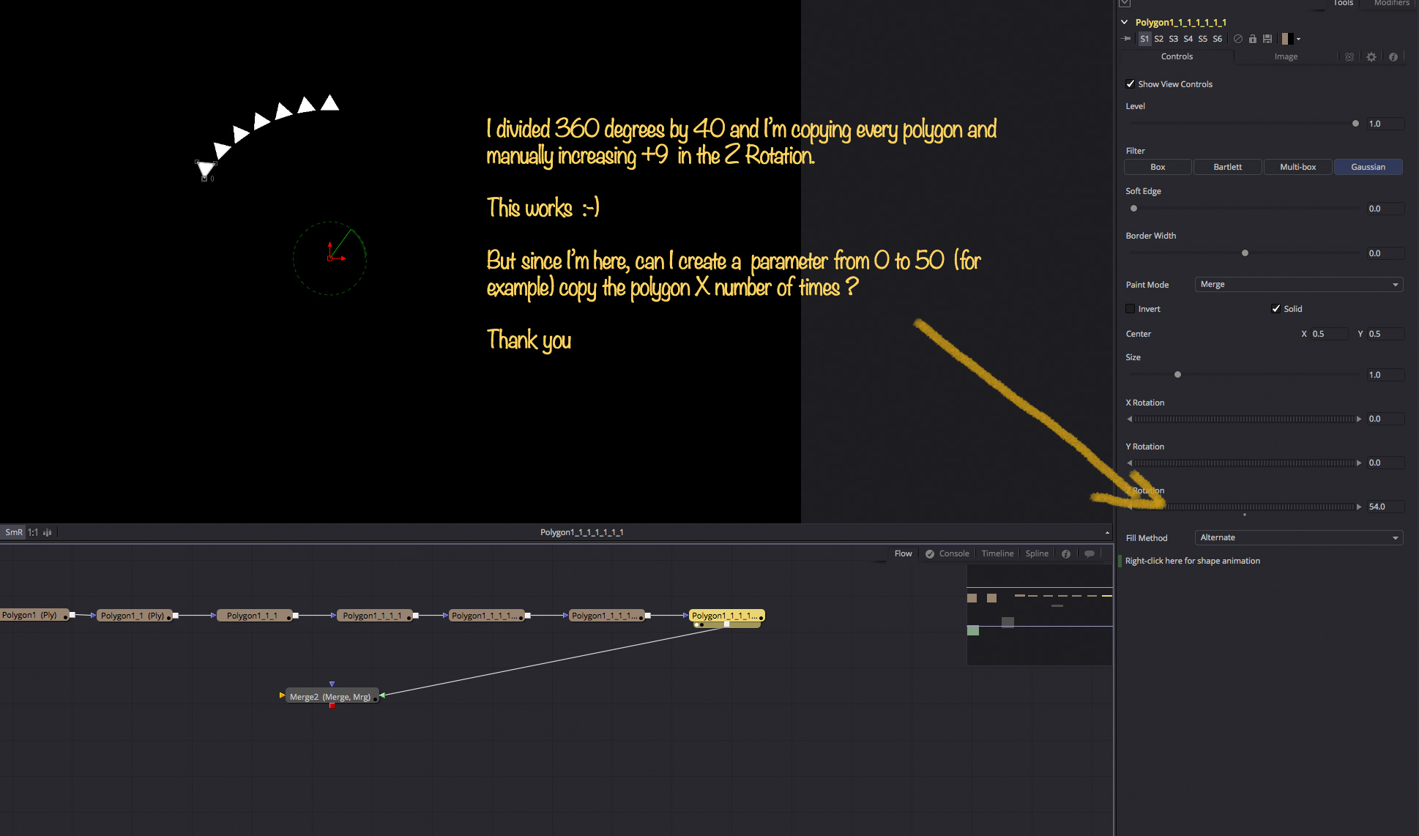Click the Soft Edge slider handle
The image size is (1419, 836).
(x=1133, y=209)
